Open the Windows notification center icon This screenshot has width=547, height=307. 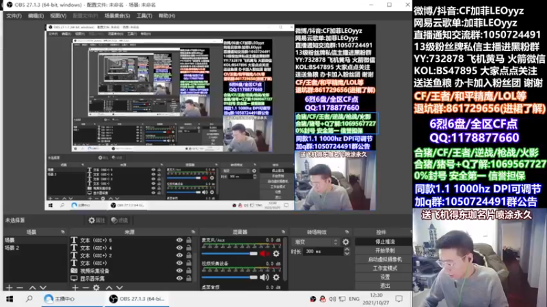pos(399,299)
